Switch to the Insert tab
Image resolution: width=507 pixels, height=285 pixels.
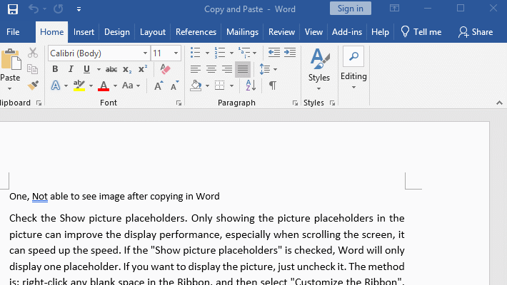[x=84, y=32]
